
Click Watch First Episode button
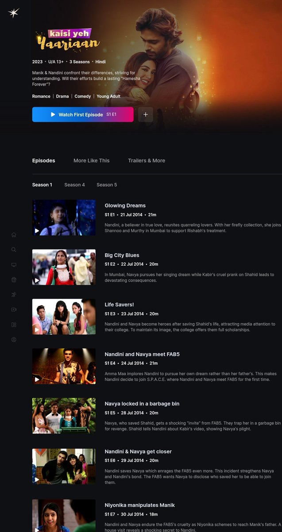83,114
